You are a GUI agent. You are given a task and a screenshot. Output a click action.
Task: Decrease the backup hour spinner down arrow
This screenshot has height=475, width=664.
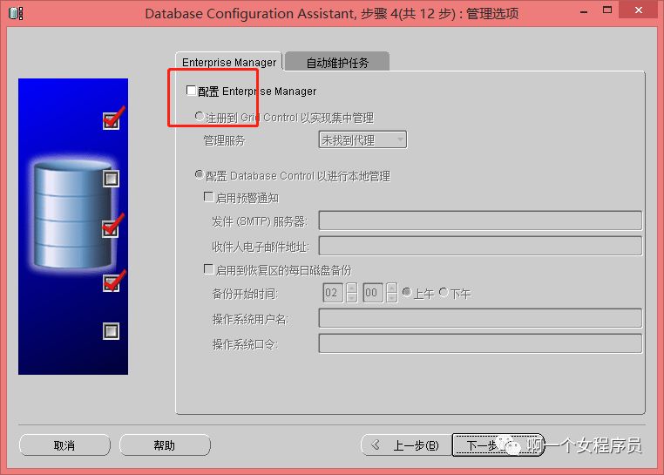(351, 297)
